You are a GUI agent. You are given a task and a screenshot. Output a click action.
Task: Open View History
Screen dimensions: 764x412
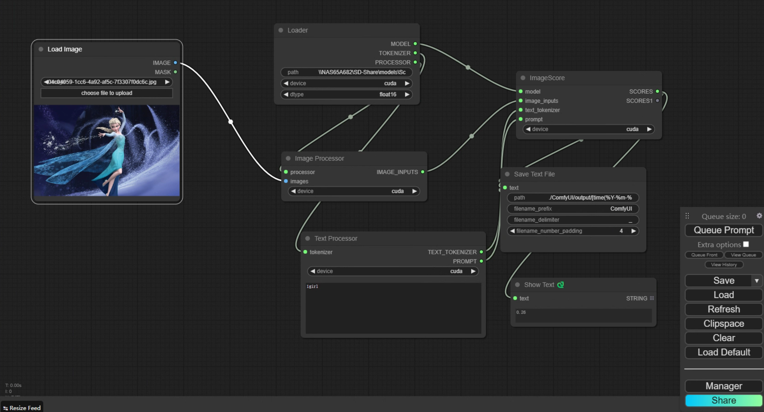tap(724, 265)
